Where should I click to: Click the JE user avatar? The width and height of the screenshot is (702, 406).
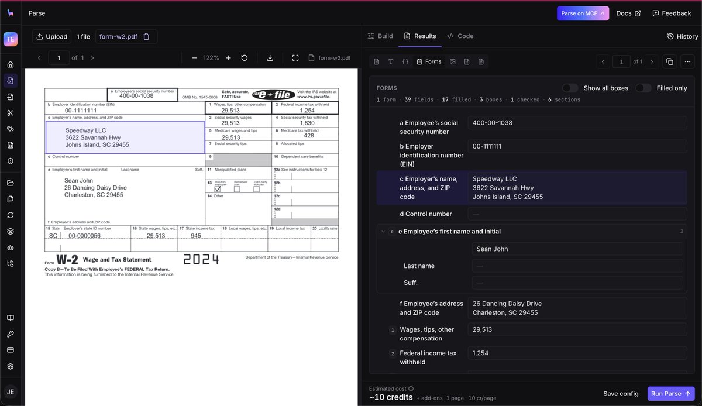[x=11, y=391]
